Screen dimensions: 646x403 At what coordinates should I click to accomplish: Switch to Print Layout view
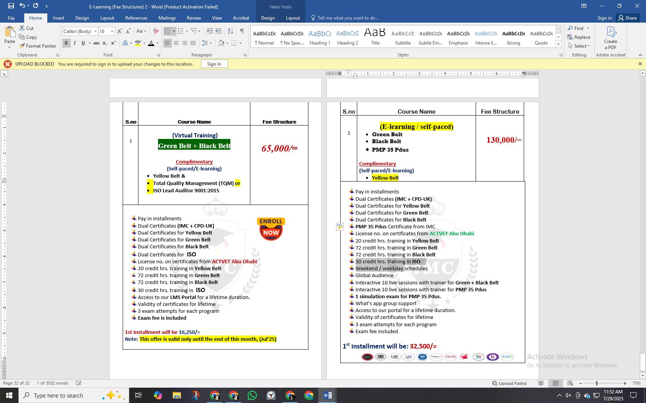click(556, 383)
